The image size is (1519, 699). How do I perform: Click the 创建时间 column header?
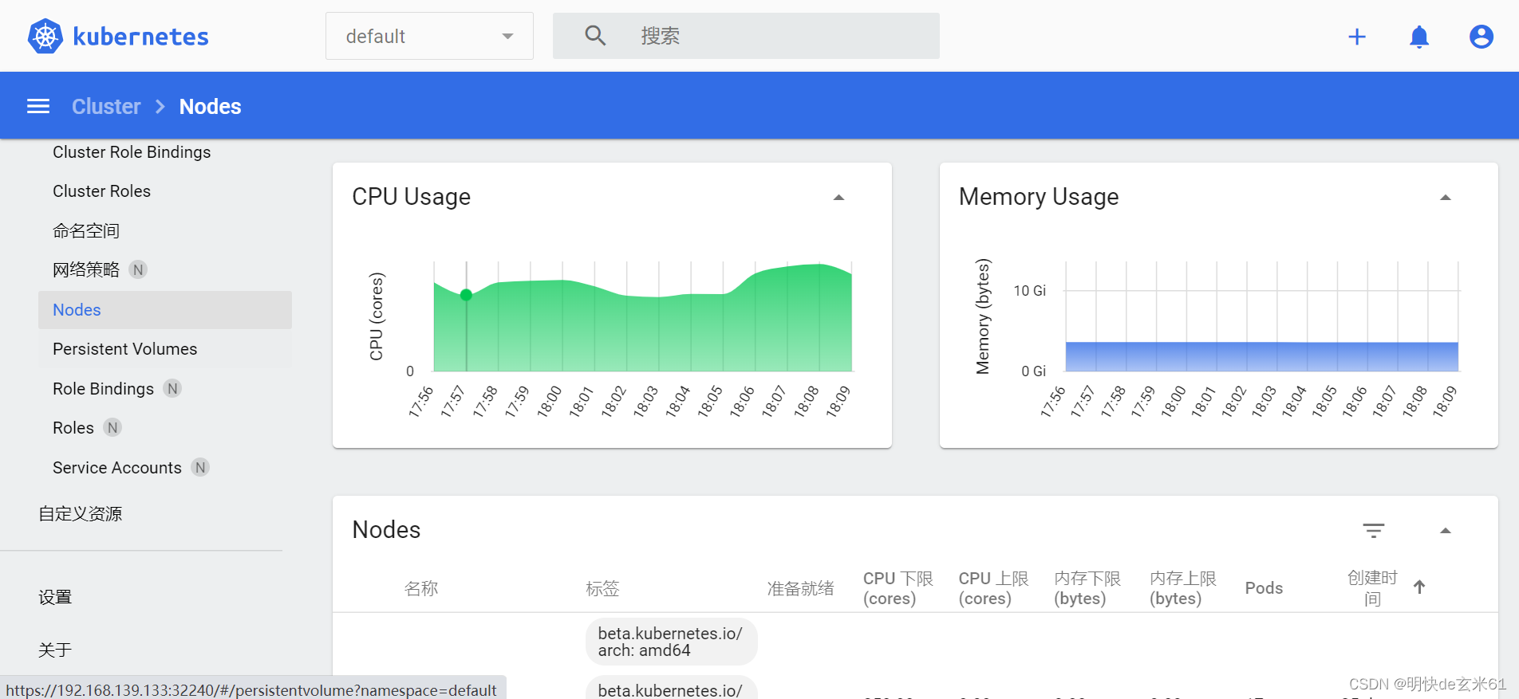tap(1372, 588)
